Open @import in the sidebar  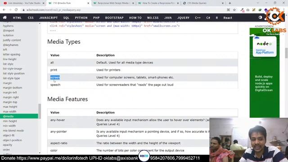click(9, 31)
